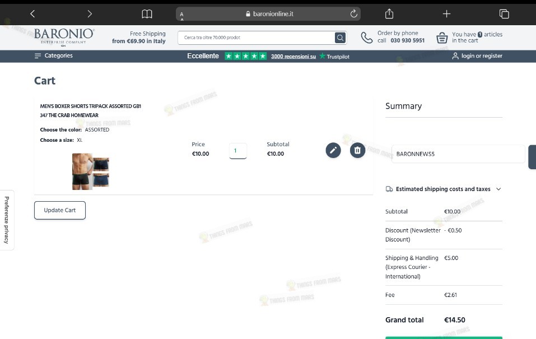Image resolution: width=536 pixels, height=339 pixels.
Task: Open the 3000 recensioni Trustpilot link
Action: tap(293, 57)
